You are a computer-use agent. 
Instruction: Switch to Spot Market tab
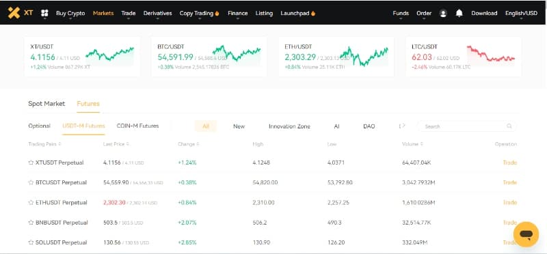(x=46, y=104)
